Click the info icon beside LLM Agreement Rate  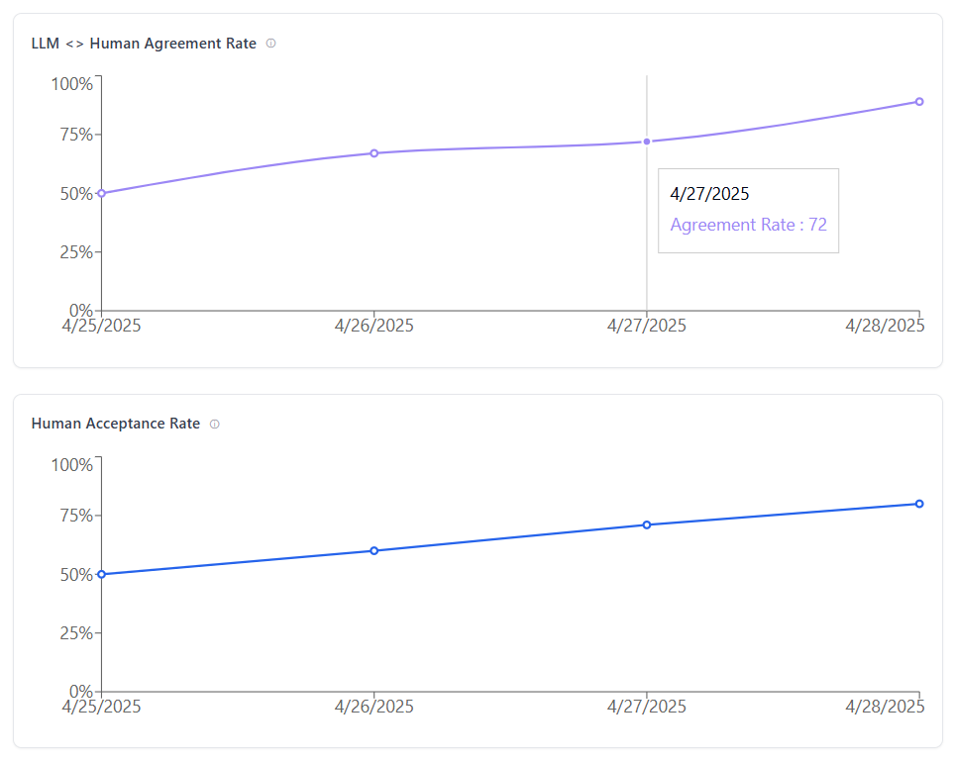269,44
